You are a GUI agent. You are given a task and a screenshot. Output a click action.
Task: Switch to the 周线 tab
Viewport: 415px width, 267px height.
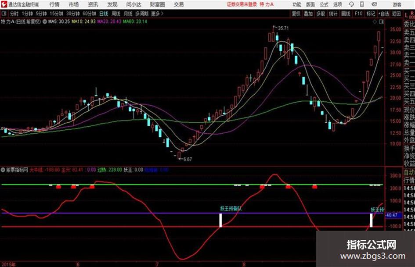coord(116,14)
